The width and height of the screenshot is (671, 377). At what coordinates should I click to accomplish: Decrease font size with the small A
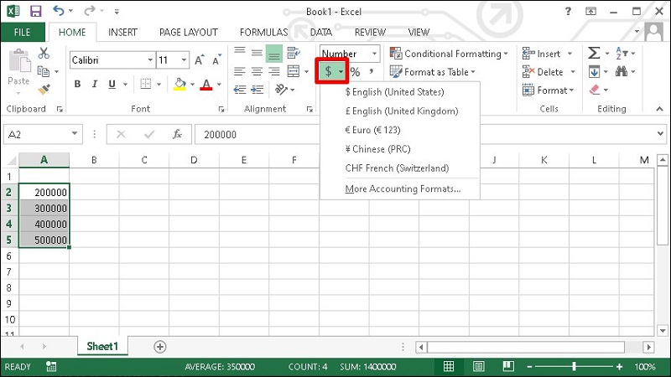(216, 60)
